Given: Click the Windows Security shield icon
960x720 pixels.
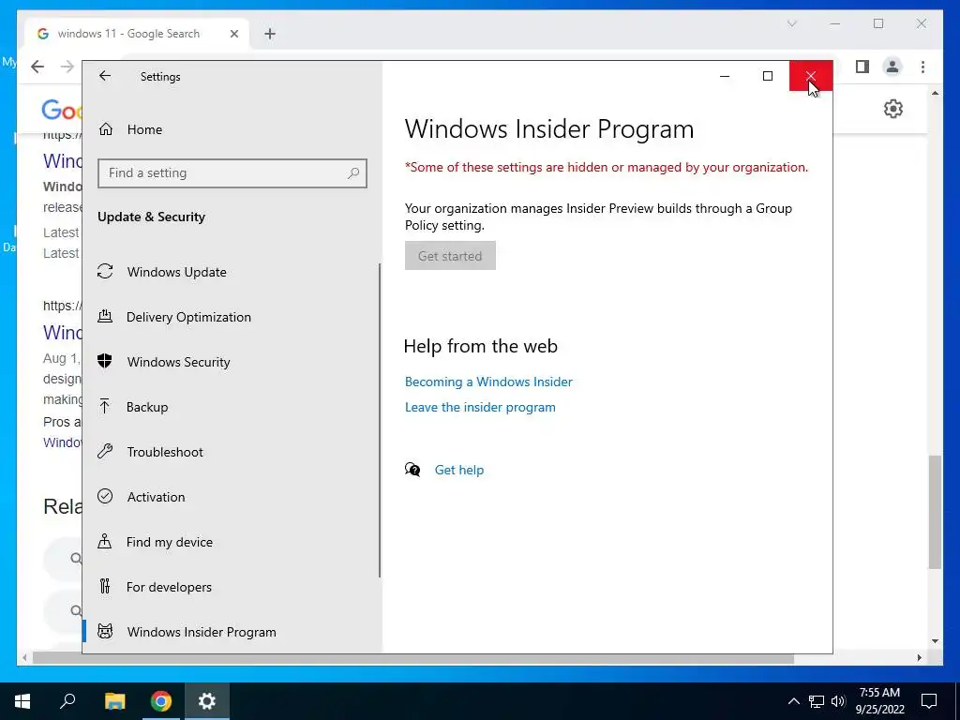Looking at the screenshot, I should (x=105, y=361).
